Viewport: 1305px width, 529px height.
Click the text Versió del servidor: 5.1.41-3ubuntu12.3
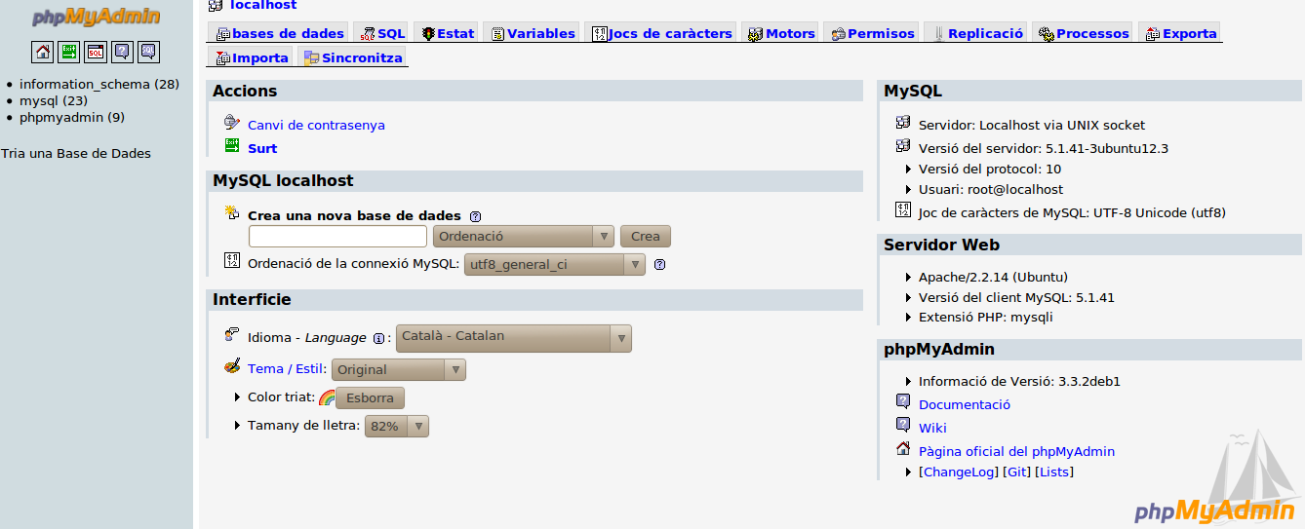pos(1044,149)
